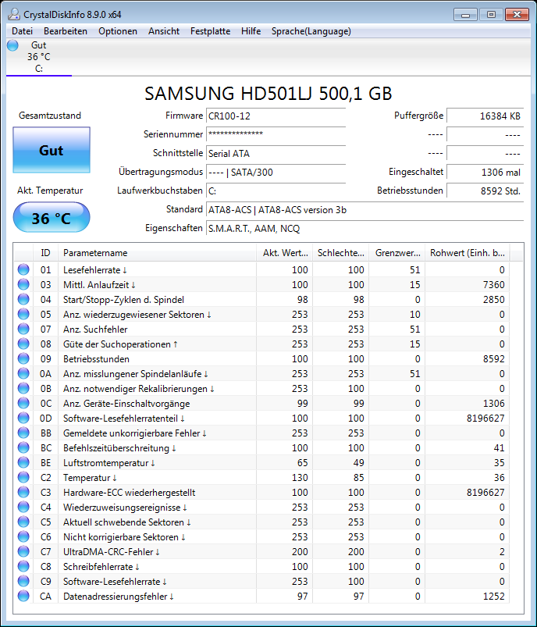
Task: Click the Gut health status button
Action: (52, 150)
